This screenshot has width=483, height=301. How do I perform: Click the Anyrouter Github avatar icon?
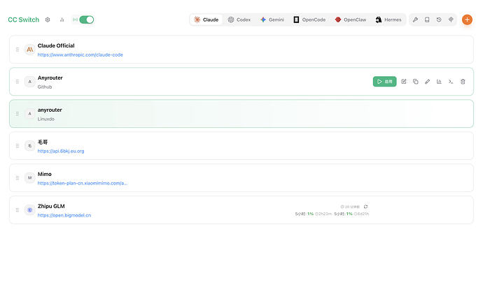click(x=30, y=82)
